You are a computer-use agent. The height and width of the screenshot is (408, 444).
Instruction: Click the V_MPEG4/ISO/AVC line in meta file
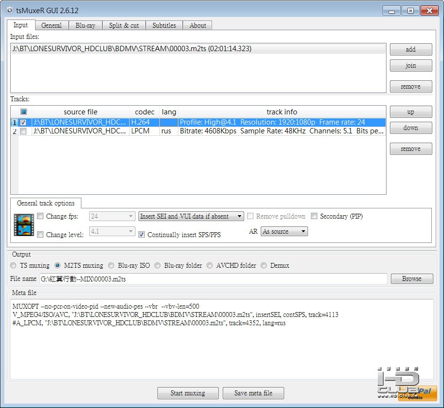coord(175,315)
